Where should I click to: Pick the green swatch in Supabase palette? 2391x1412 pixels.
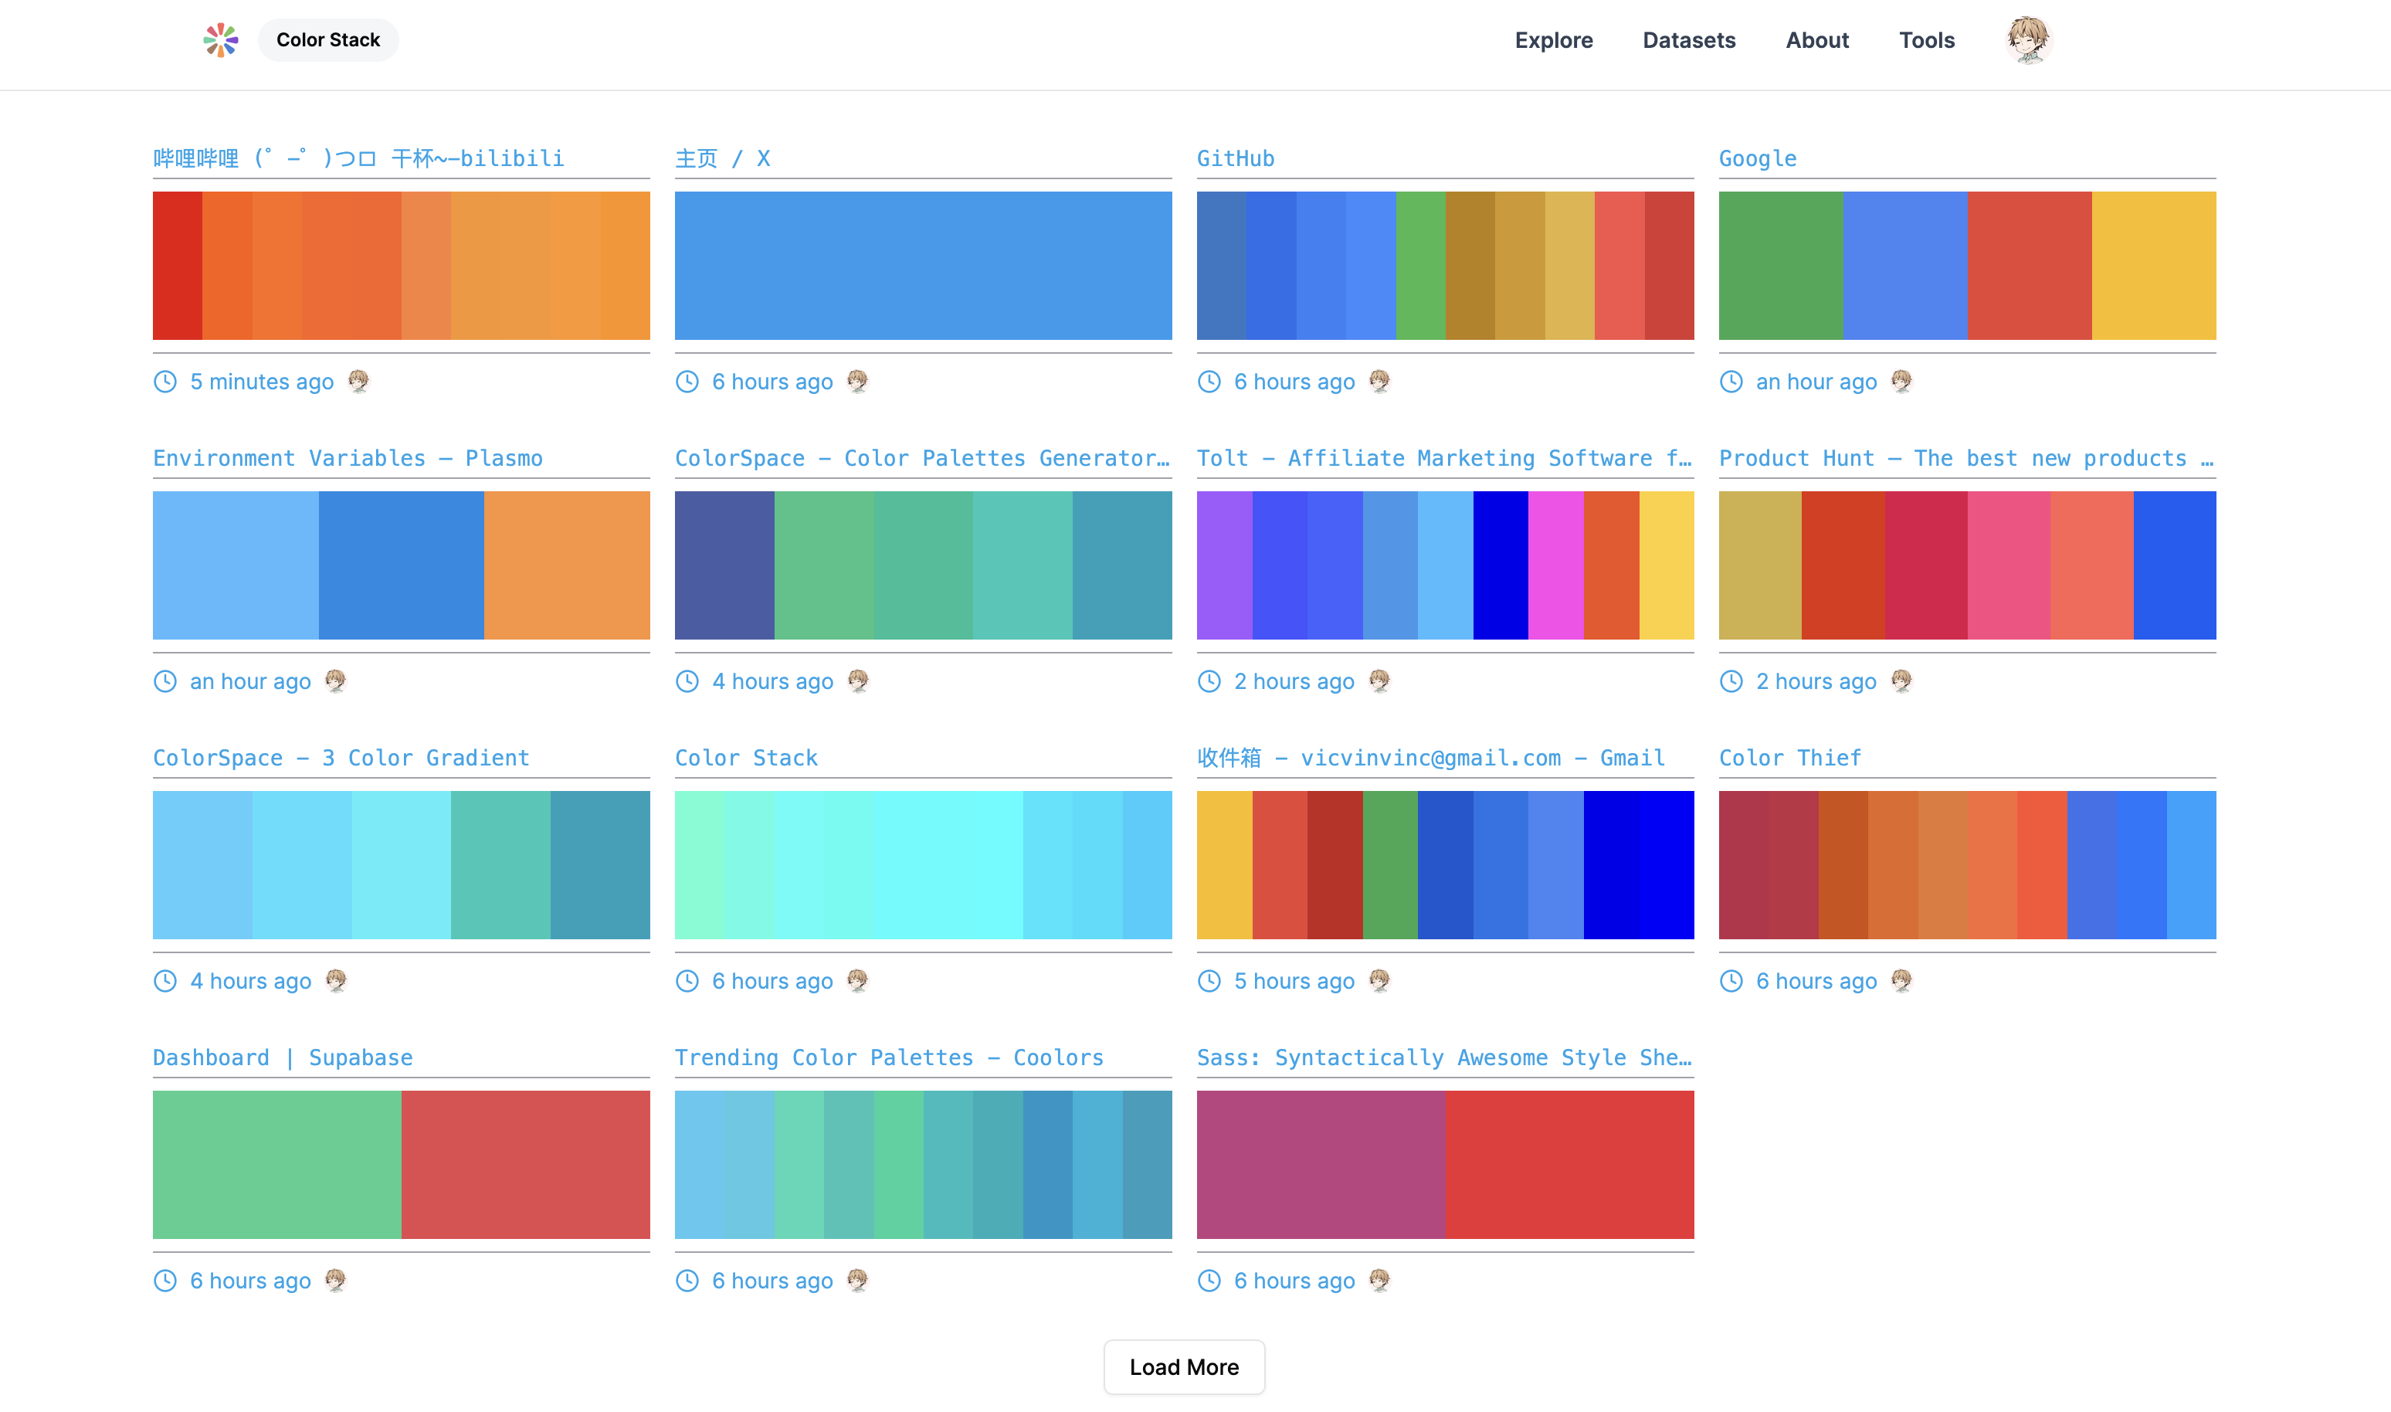276,1165
